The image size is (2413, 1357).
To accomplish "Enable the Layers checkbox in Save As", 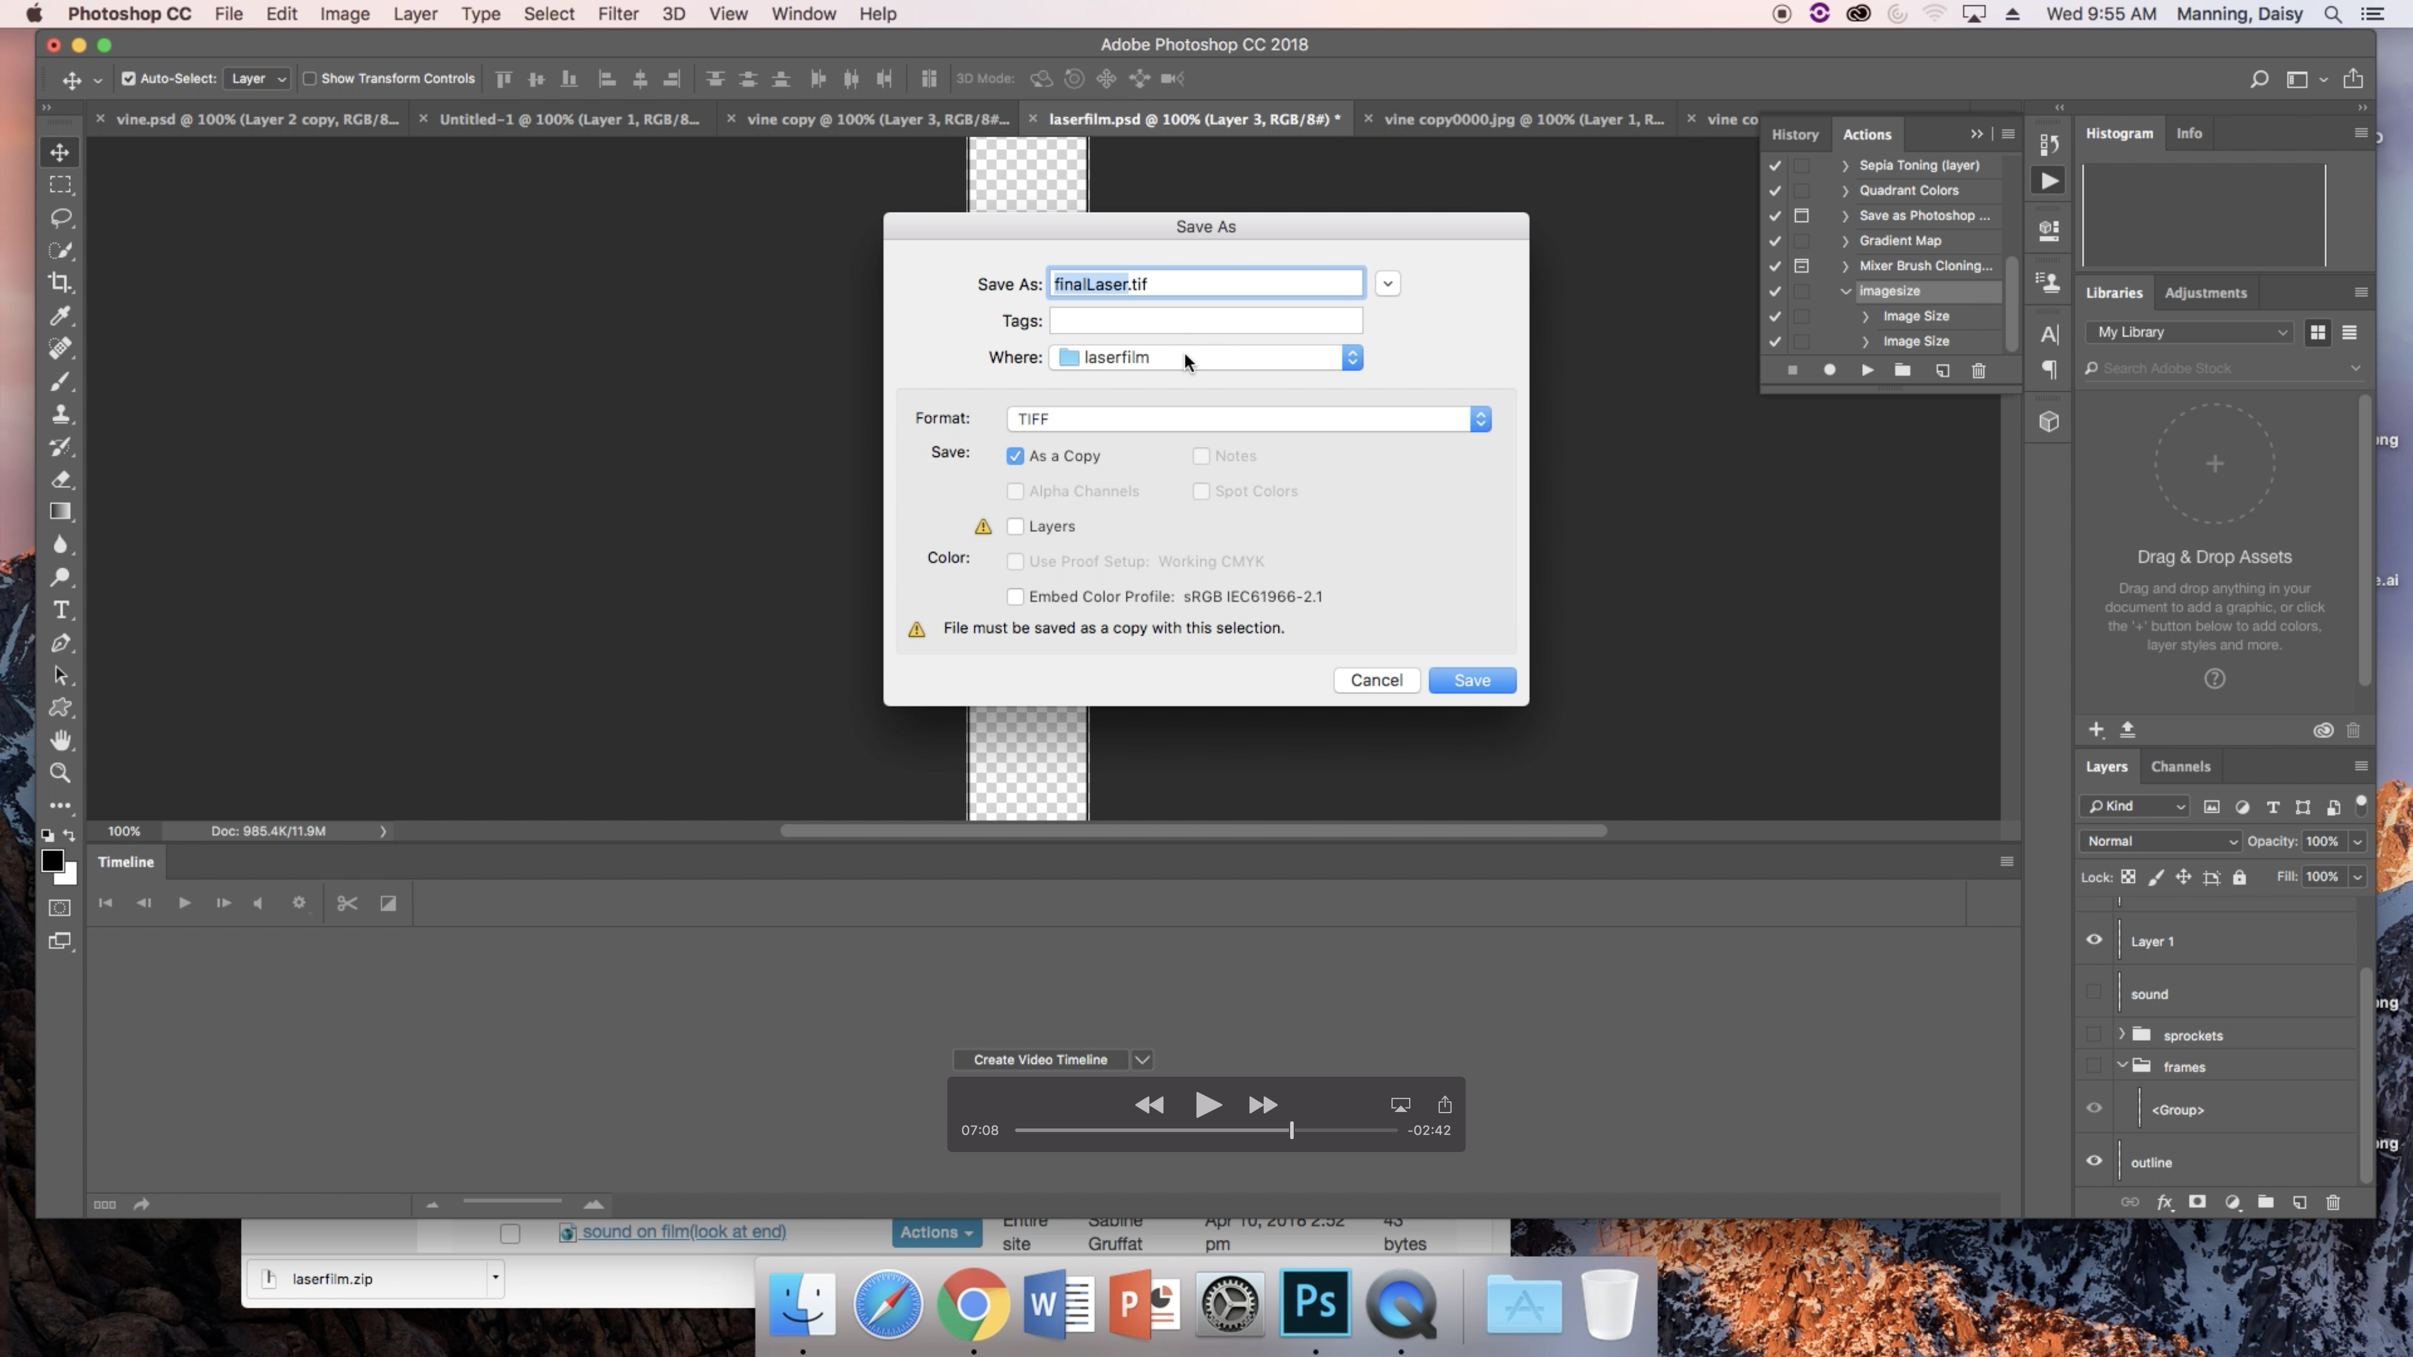I will [x=1014, y=527].
